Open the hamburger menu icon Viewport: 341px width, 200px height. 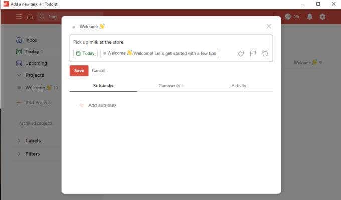click(19, 17)
